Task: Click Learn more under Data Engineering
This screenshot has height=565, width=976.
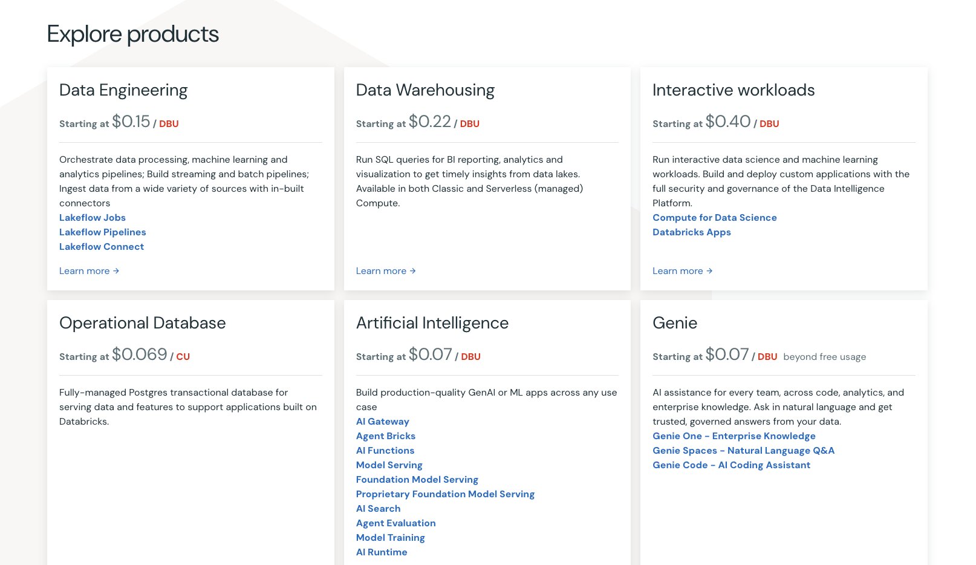Action: point(89,271)
